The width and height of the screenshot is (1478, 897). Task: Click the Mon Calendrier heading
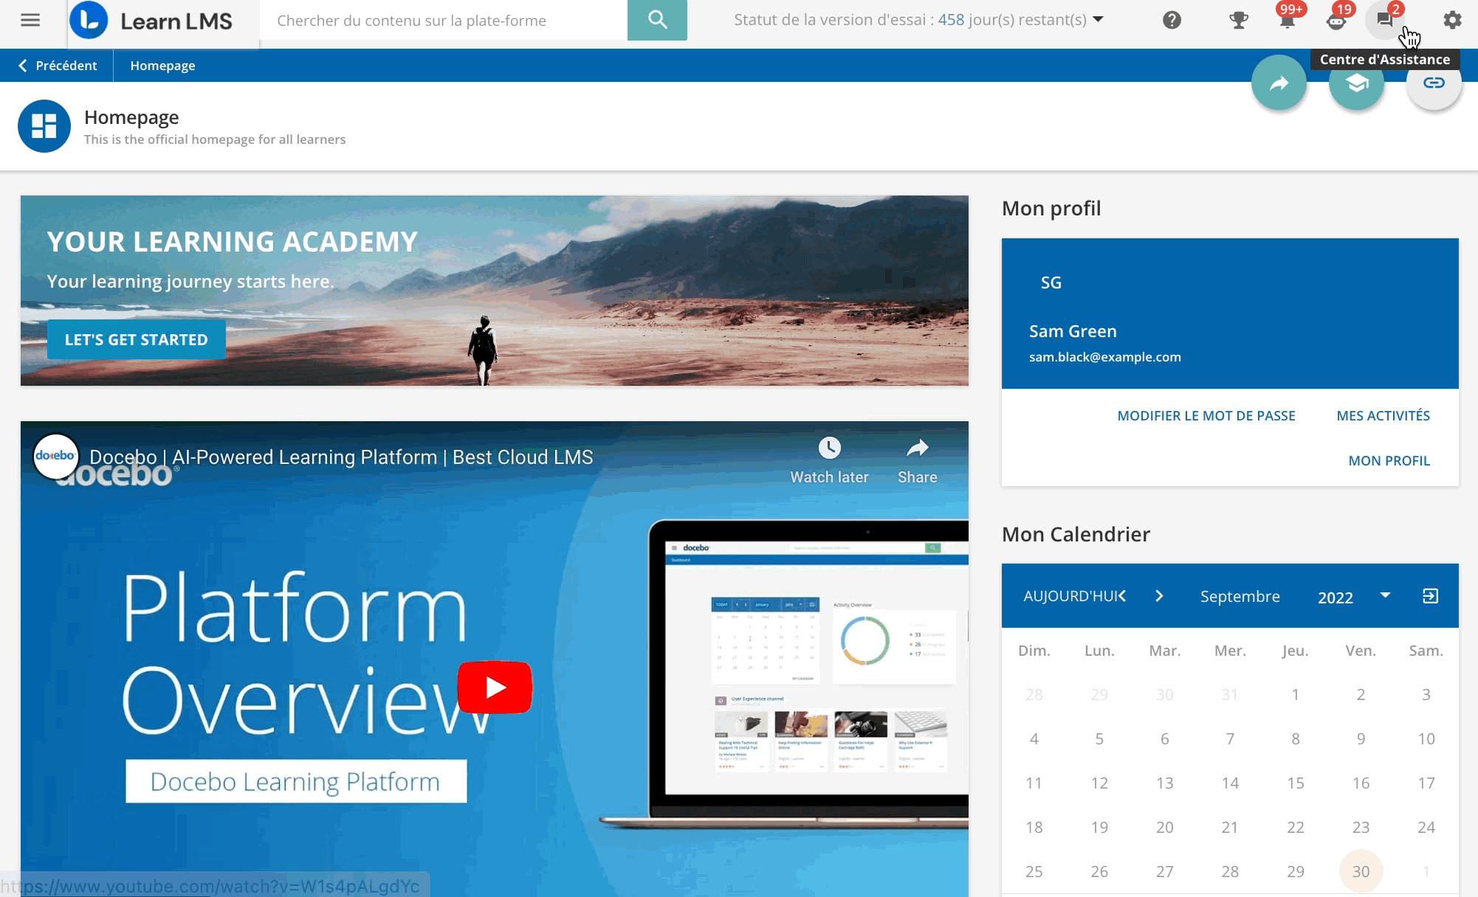[x=1076, y=534]
